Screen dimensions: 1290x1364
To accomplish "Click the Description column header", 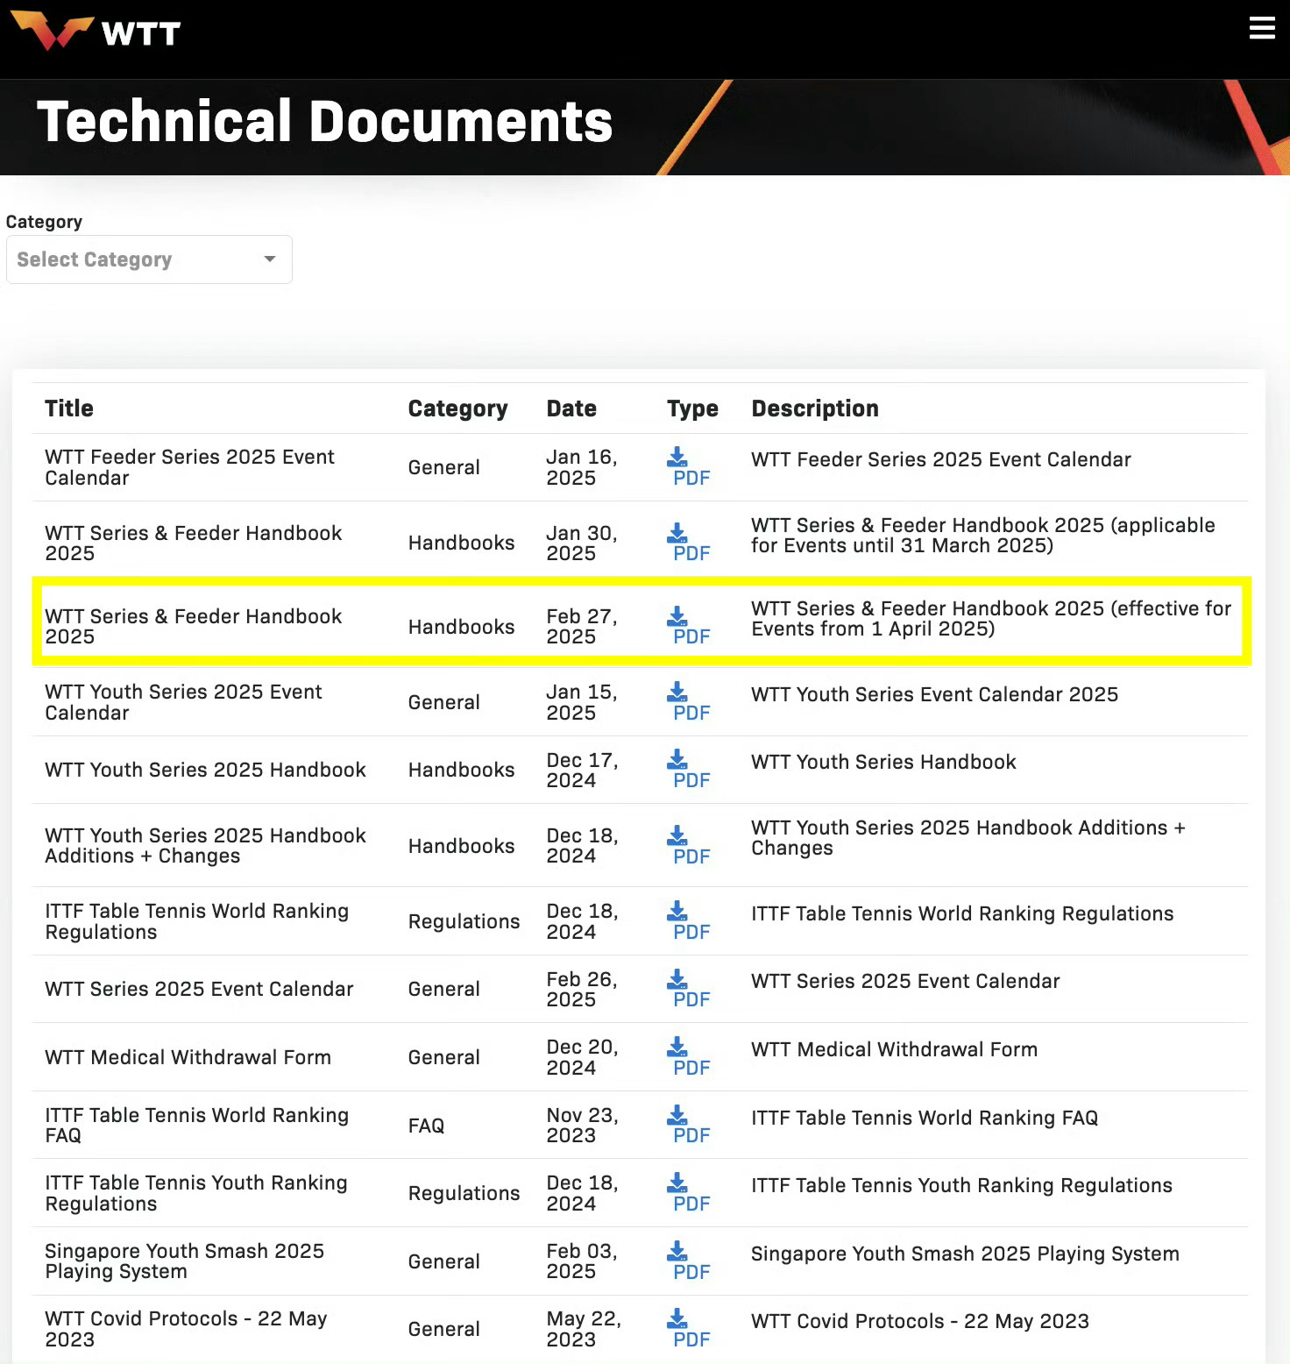I will pos(815,408).
